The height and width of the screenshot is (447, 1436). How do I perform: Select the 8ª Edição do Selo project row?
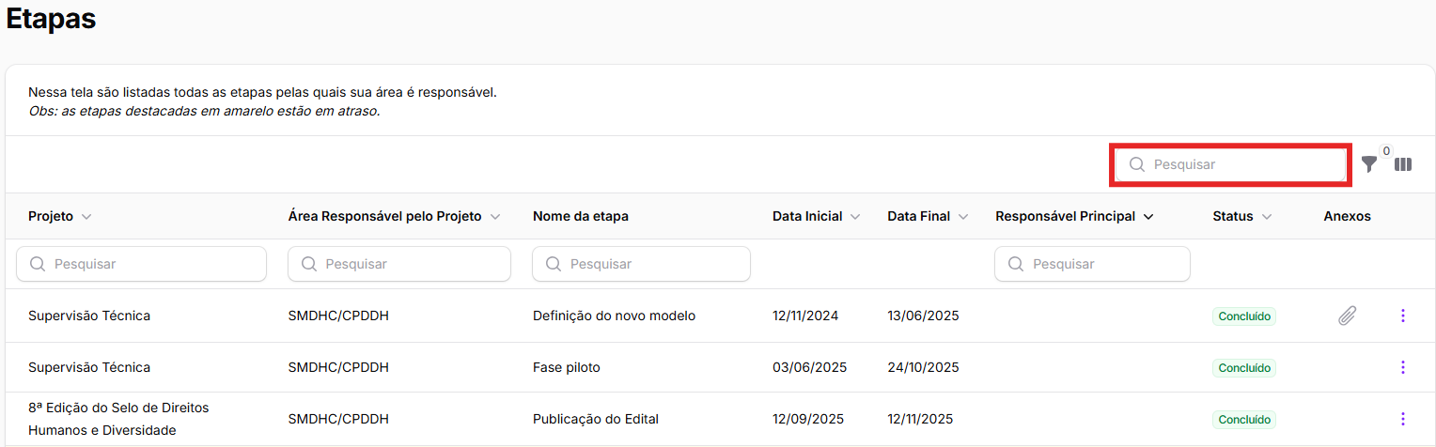click(x=118, y=419)
